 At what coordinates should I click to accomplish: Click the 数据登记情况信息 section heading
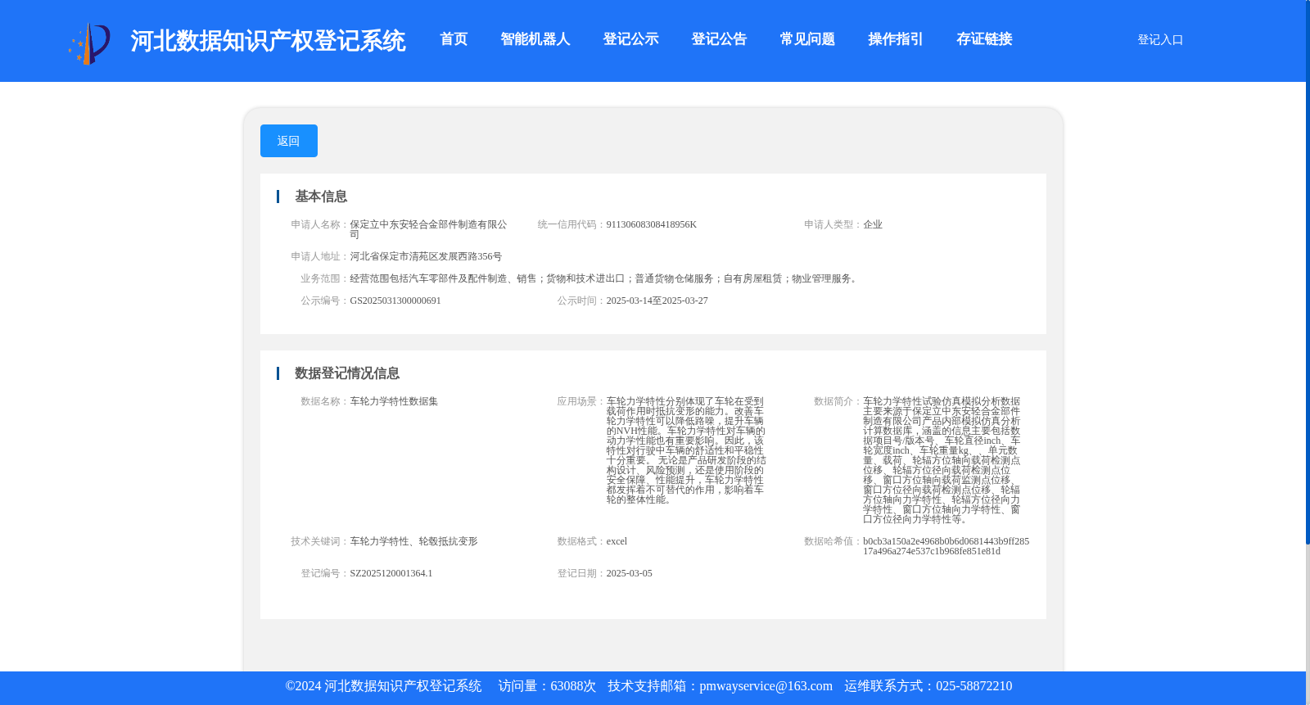click(347, 373)
